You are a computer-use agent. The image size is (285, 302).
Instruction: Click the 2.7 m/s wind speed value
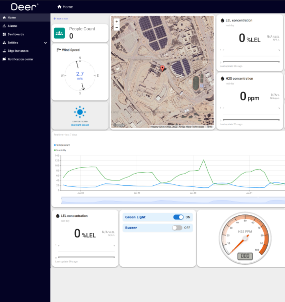(80, 75)
